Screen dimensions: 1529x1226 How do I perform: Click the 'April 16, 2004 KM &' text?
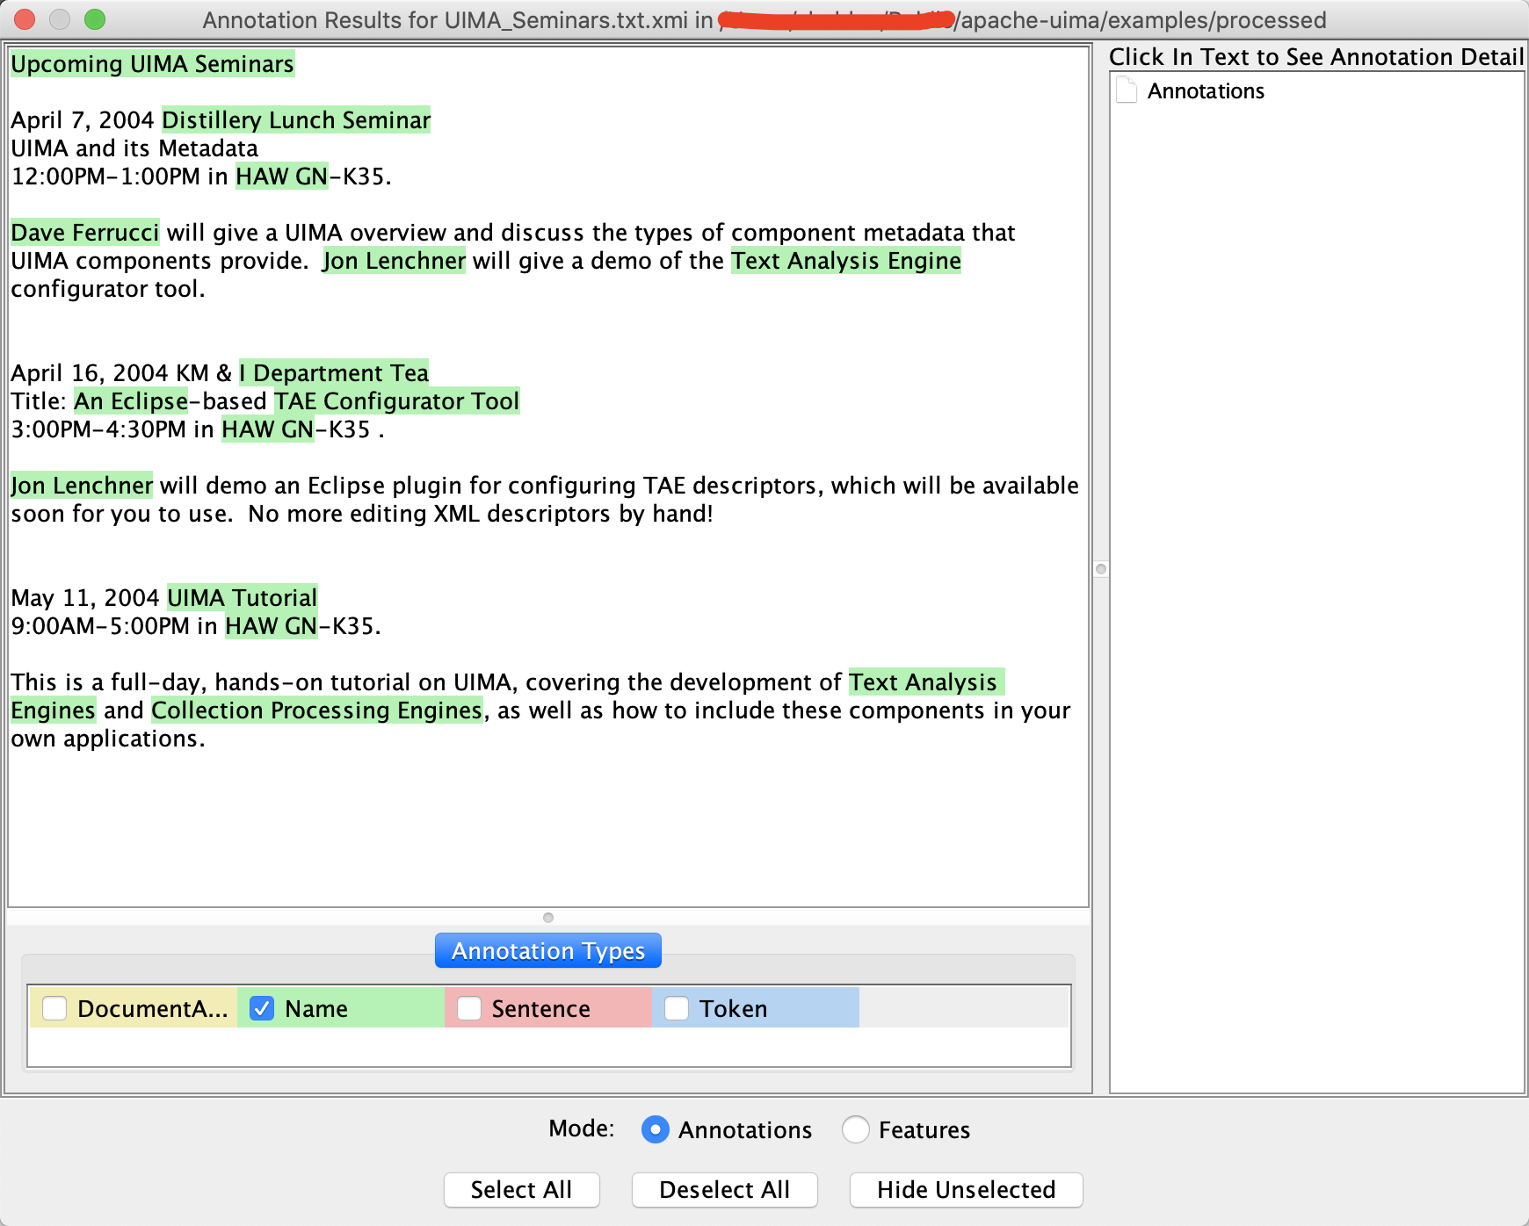coord(121,373)
